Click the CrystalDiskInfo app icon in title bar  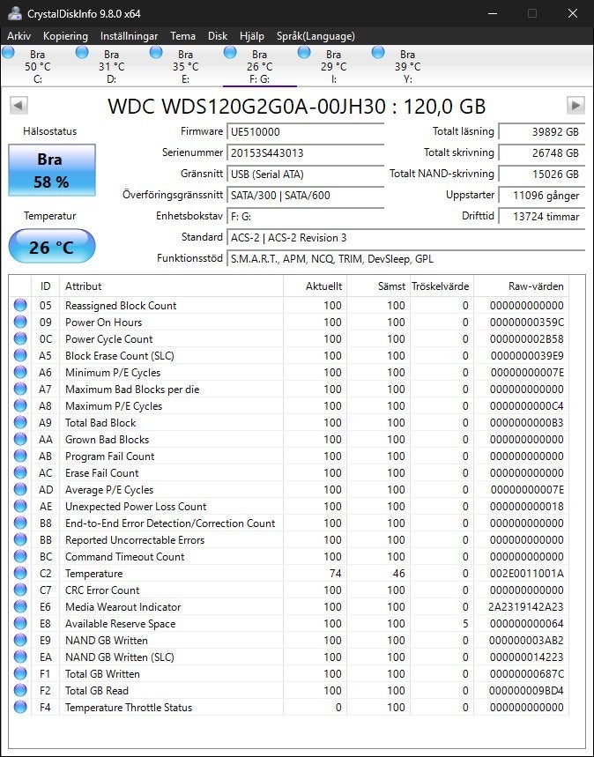(14, 13)
